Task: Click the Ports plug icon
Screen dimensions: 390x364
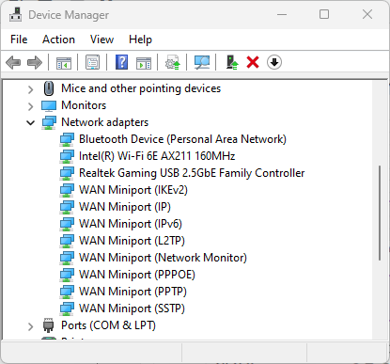Action: (x=48, y=325)
